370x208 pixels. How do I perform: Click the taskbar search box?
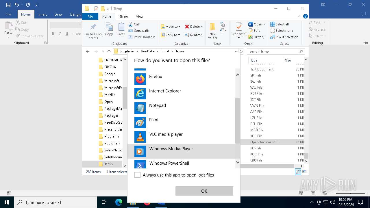pos(55,203)
